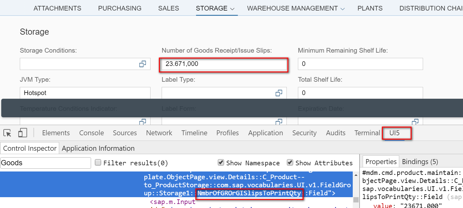Image resolution: width=463 pixels, height=208 pixels.
Task: Click the Storage section heading
Action: click(34, 32)
